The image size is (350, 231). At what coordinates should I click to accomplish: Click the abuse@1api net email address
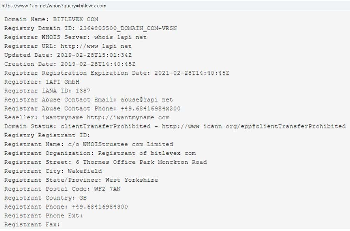coord(147,100)
